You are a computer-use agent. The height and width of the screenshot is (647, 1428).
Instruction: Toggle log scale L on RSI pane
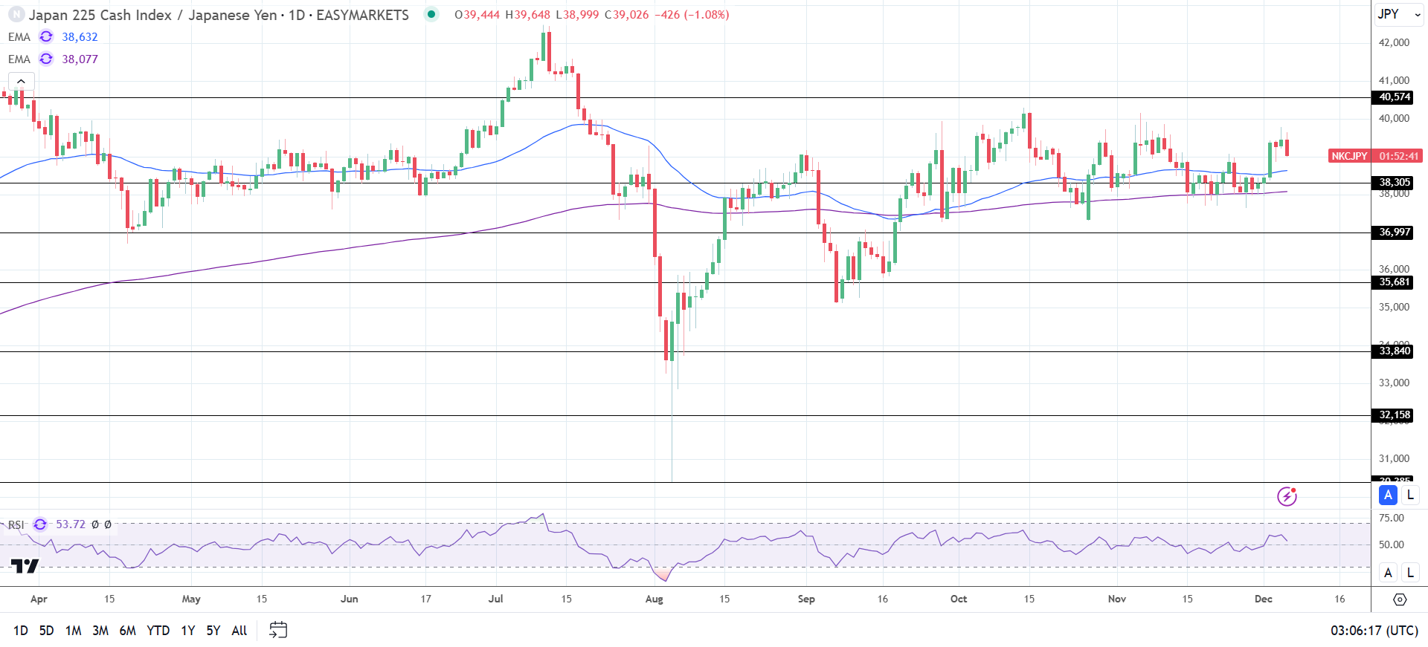click(1410, 573)
